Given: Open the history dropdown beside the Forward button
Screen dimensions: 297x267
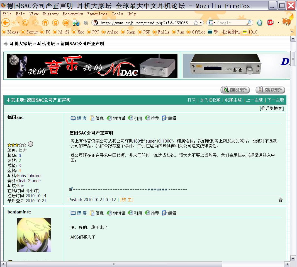Looking at the screenshot, I should pyautogui.click(x=19, y=23).
